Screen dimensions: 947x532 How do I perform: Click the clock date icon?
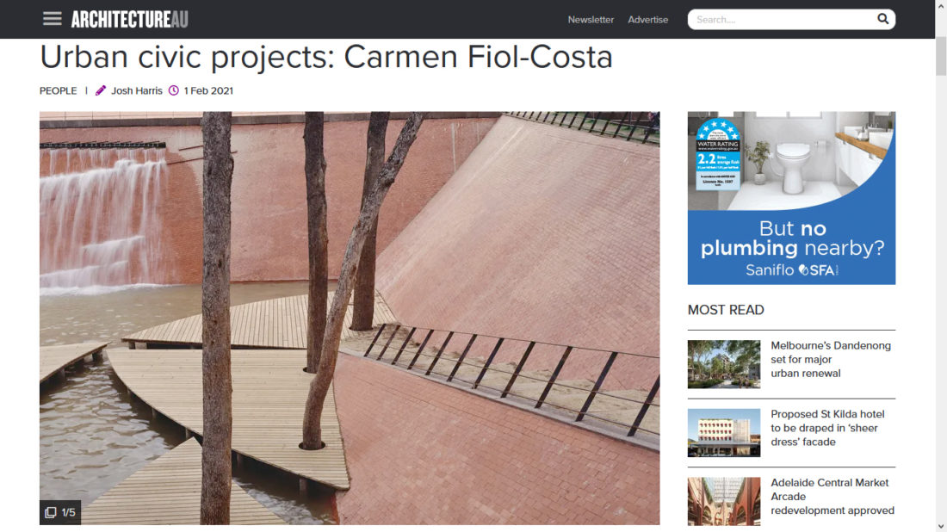pos(173,90)
